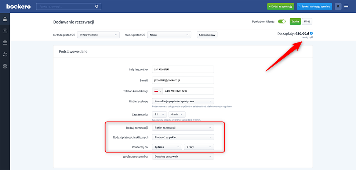The width and height of the screenshot is (356, 170).
Task: Click the search magnifier icon
Action: tap(97, 7)
